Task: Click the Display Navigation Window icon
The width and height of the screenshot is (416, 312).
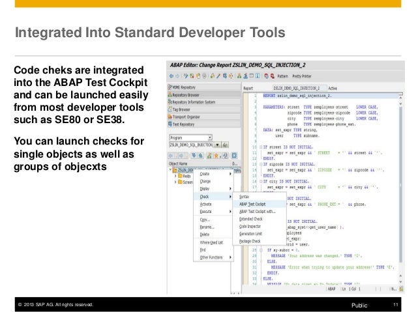Action: coord(245,76)
